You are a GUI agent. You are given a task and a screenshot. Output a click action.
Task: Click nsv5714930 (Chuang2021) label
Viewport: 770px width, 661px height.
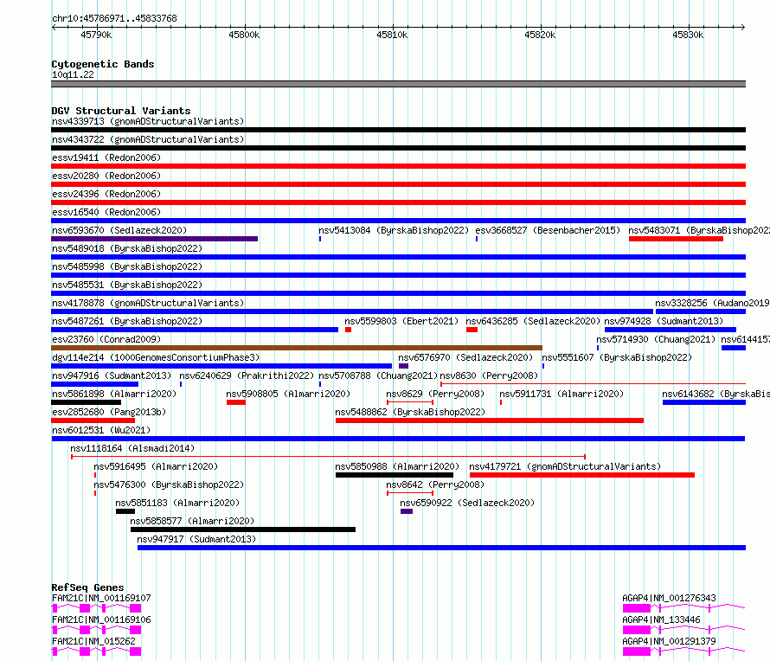click(x=656, y=339)
